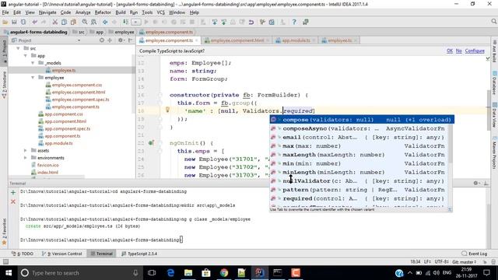
Task: Collapse the src folder
Action: tap(19, 48)
